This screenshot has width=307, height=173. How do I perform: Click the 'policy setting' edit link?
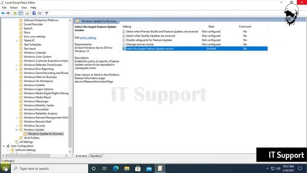pos(88,37)
